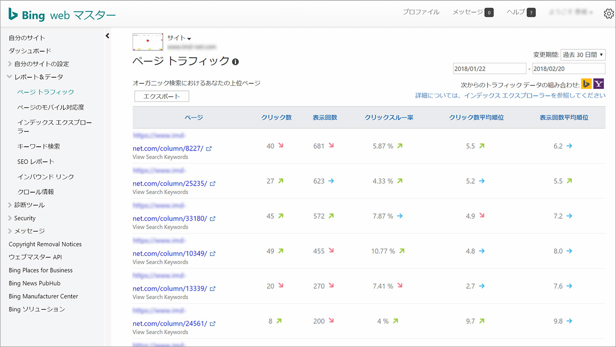The height and width of the screenshot is (347, 616).
Task: Open external link icon for column/8227/
Action: click(x=209, y=149)
